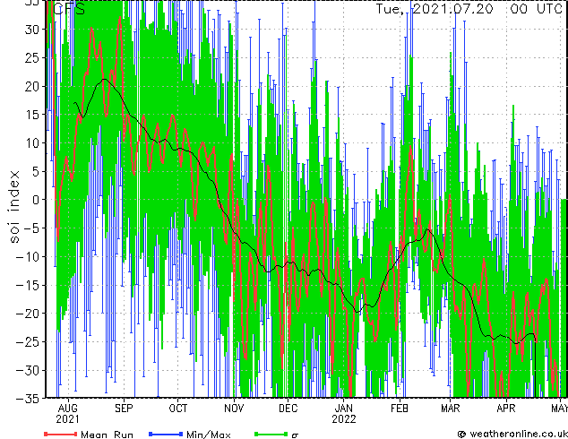Viewport: 568px width, 439px height.
Task: Select the y-axis value -30
Action: point(28,371)
